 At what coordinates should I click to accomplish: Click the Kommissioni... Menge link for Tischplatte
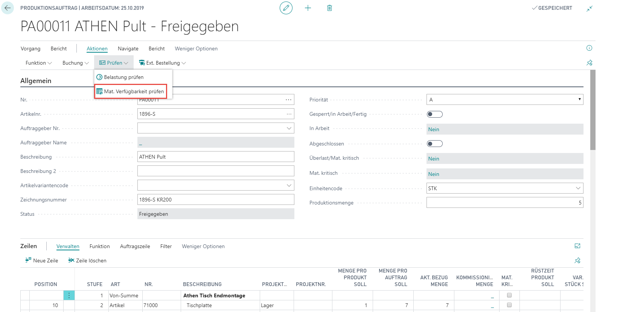(492, 306)
